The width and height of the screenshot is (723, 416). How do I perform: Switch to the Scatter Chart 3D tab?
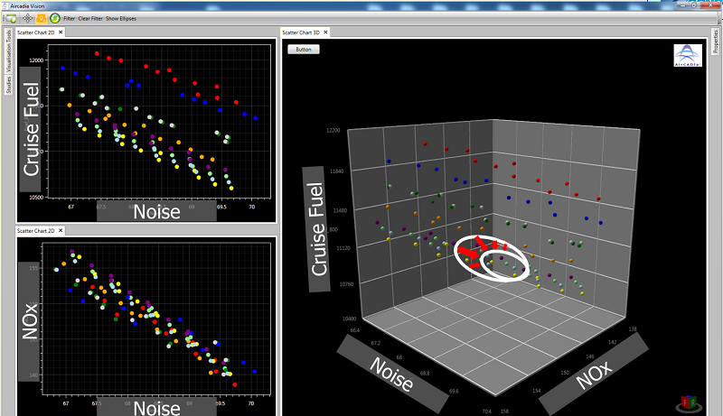(x=301, y=32)
